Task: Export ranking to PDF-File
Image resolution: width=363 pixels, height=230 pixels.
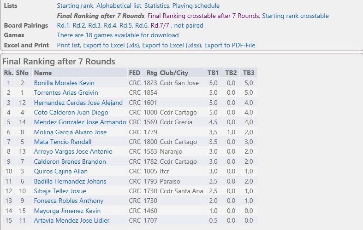Action: (230, 45)
